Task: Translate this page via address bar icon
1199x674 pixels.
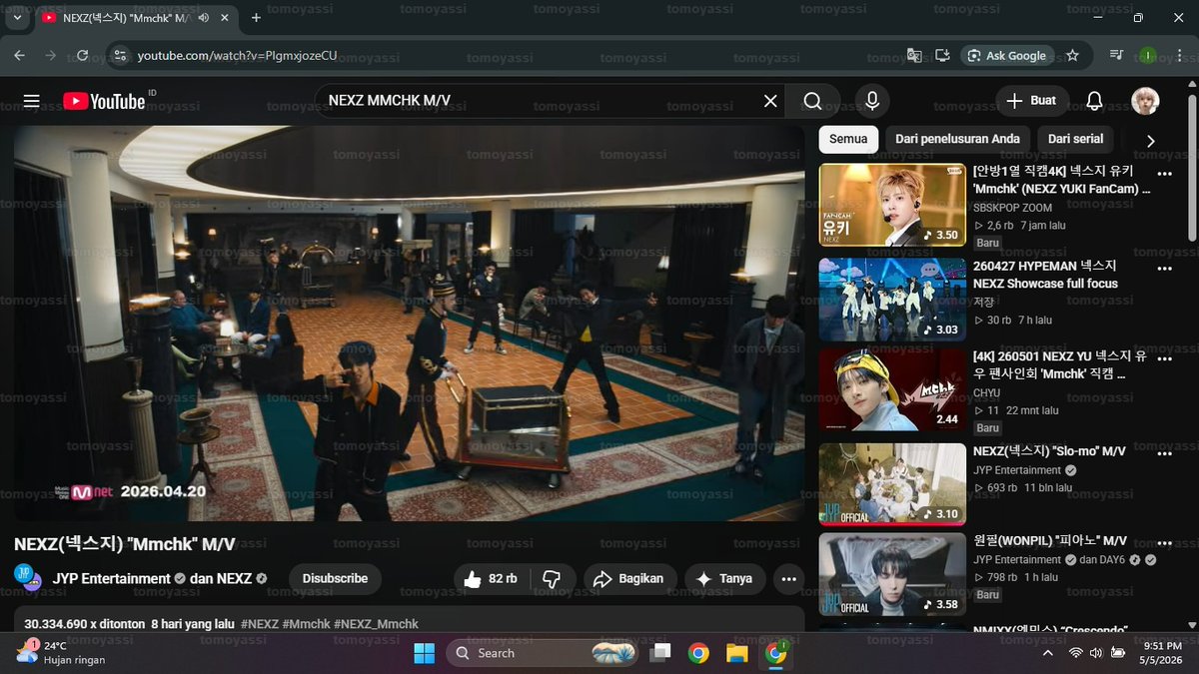Action: (x=913, y=56)
